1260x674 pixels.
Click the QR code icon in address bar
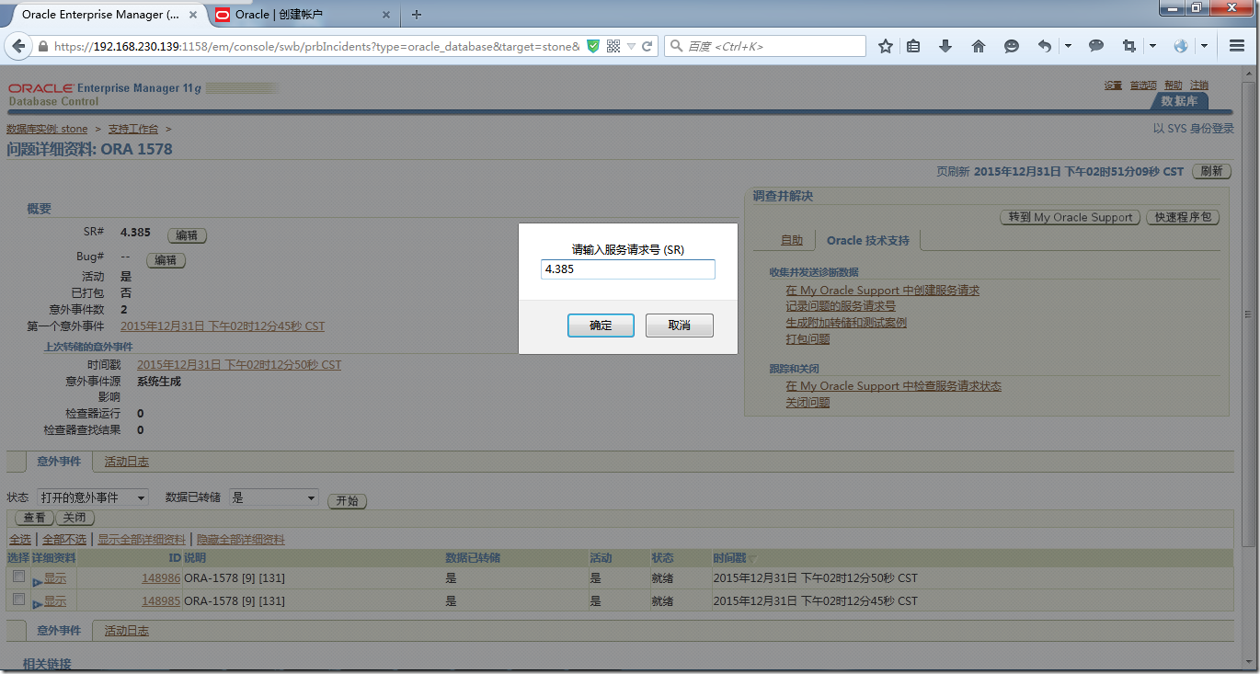coord(613,46)
